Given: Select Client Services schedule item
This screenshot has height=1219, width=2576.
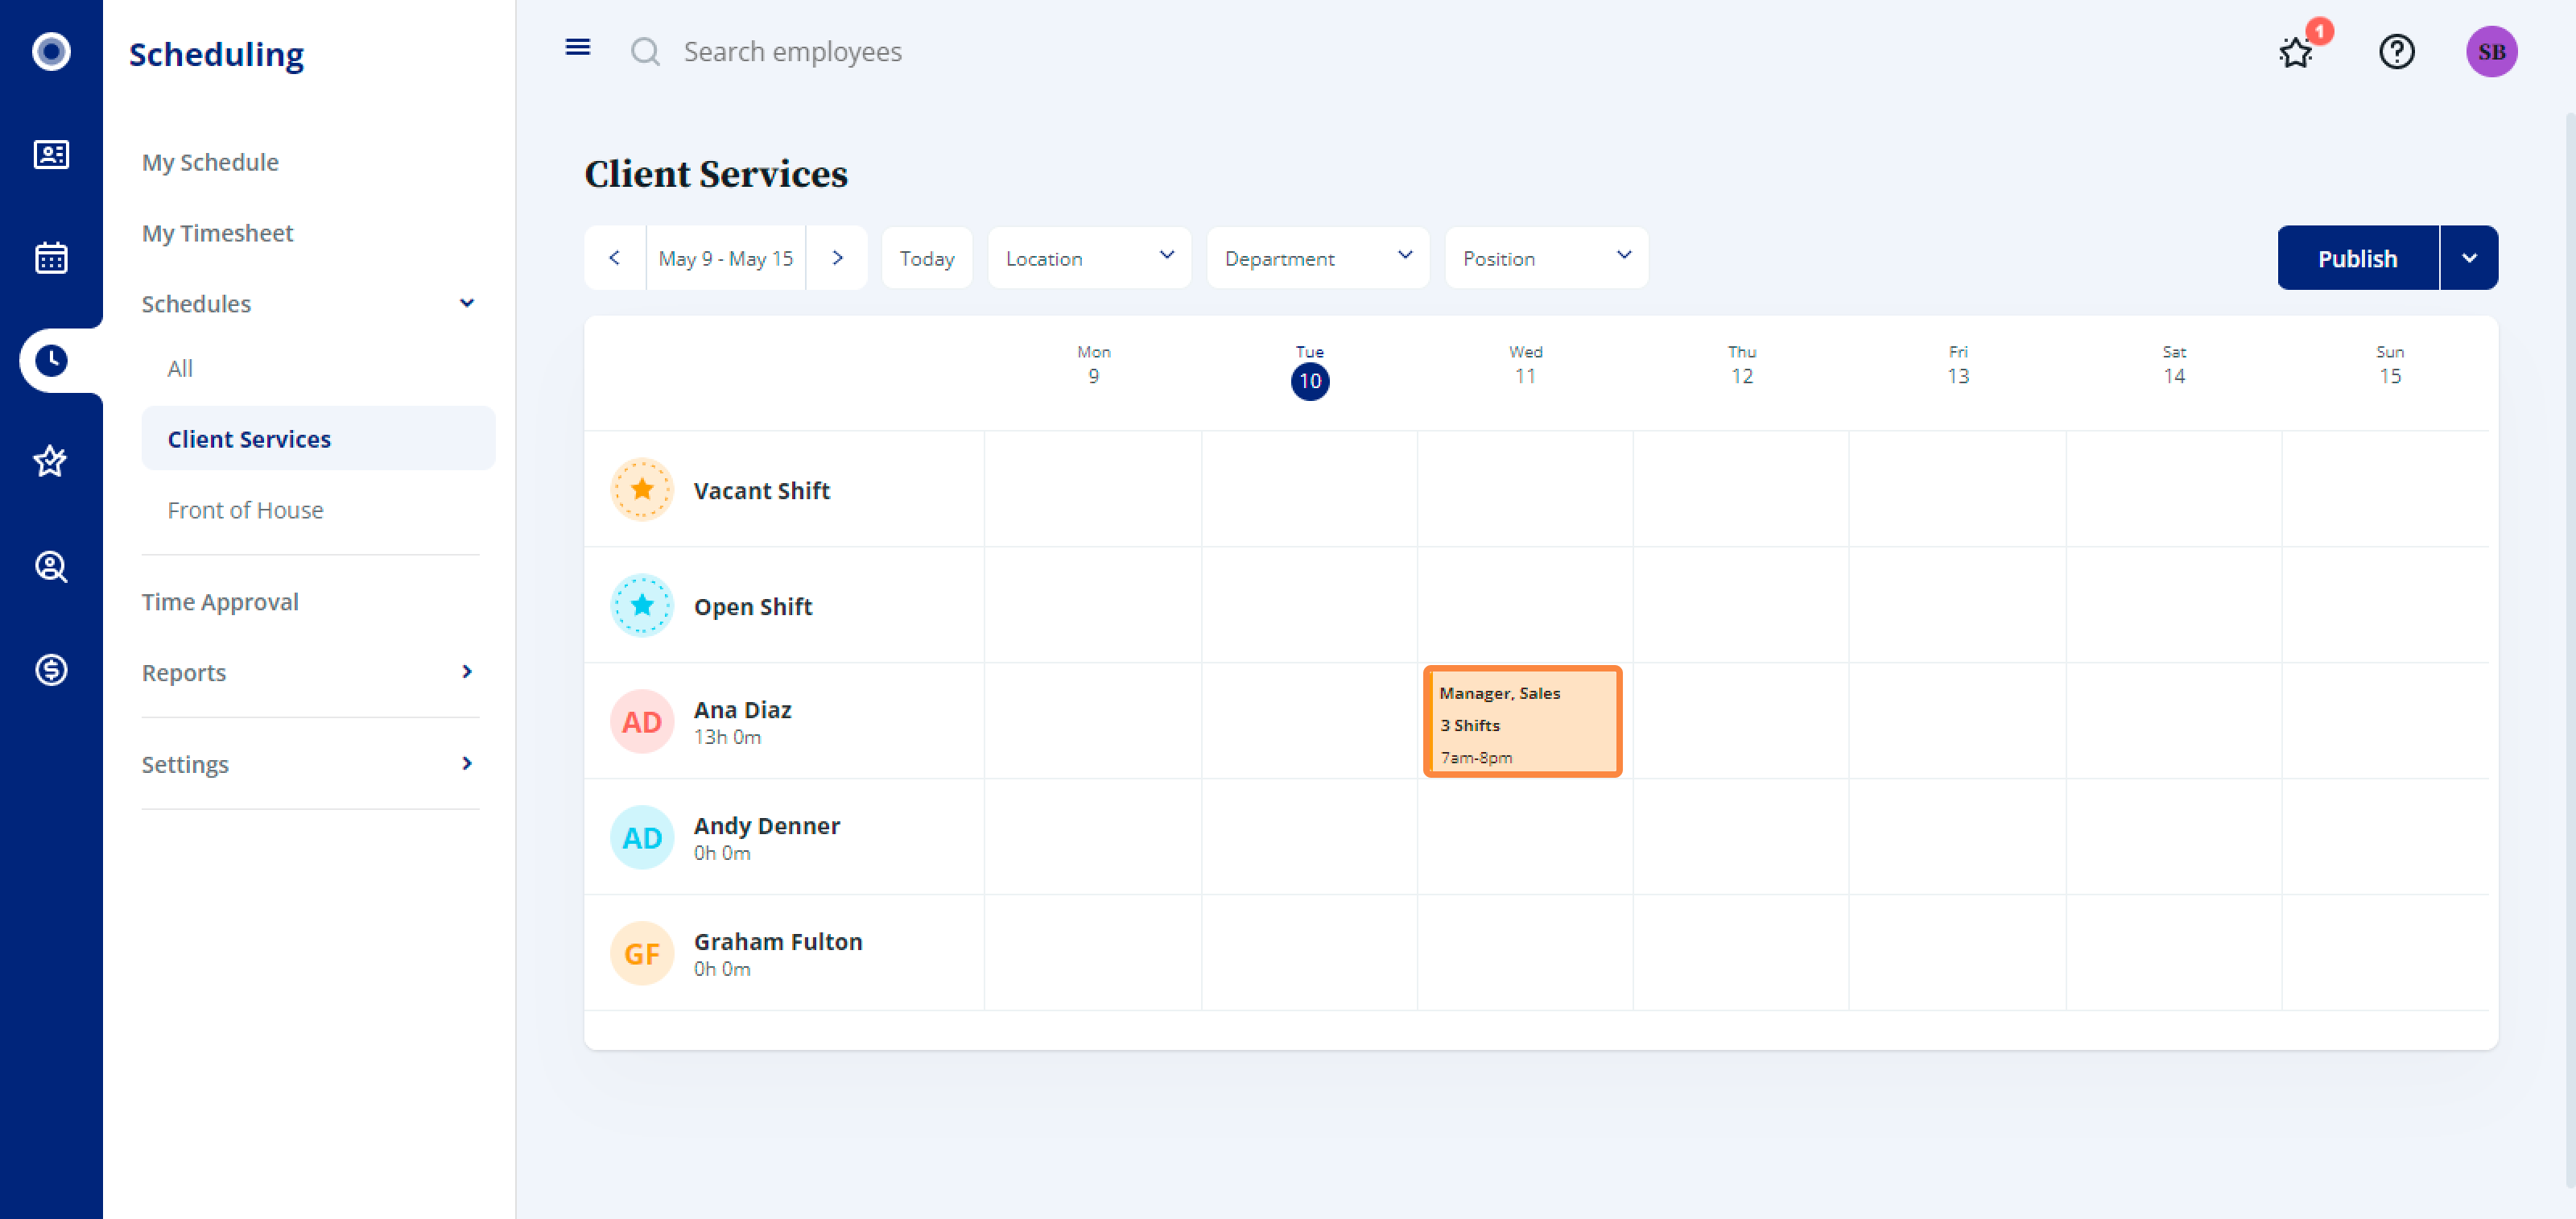Looking at the screenshot, I should 318,438.
